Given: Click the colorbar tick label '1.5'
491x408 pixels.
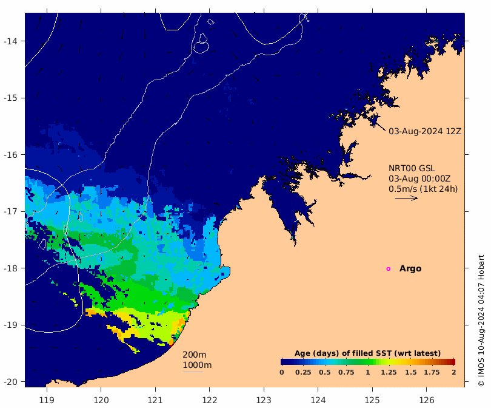Looking at the screenshot, I should point(411,372).
